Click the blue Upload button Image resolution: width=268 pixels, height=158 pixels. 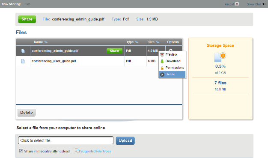(x=125, y=140)
